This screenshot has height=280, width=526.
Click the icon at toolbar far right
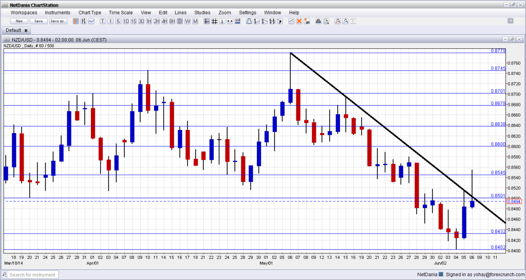[x=510, y=21]
